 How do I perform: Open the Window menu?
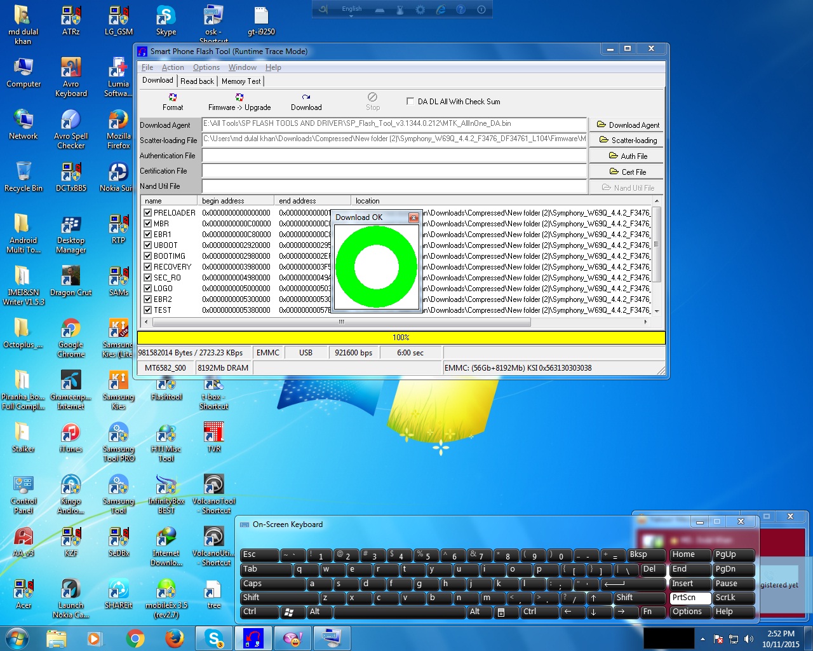pyautogui.click(x=243, y=67)
